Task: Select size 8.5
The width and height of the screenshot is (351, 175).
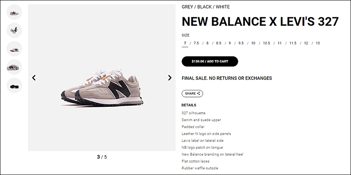Action: tap(218, 43)
